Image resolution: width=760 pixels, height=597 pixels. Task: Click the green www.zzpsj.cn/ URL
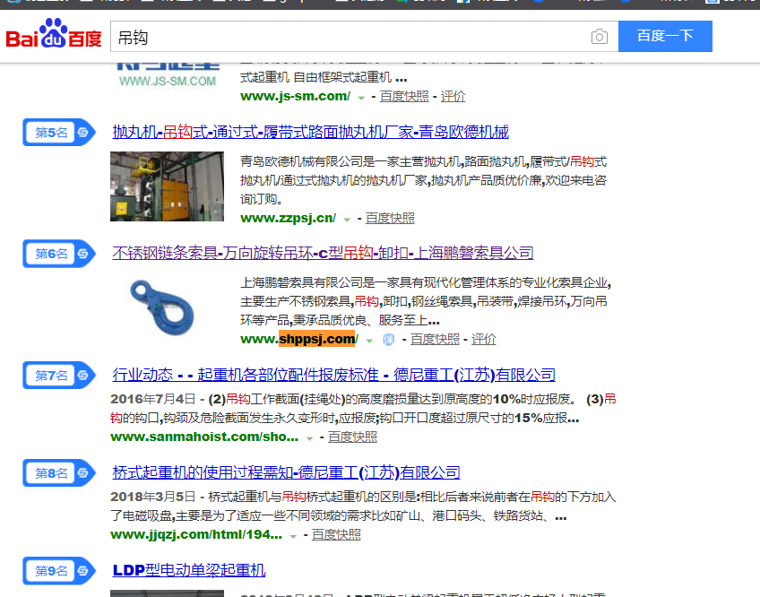coord(288,218)
